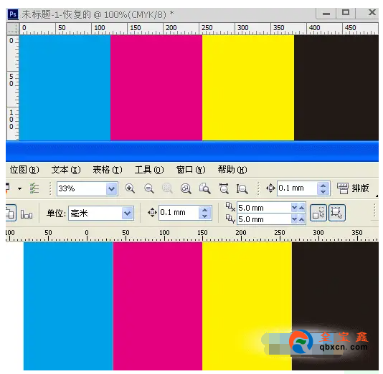Click the toolbar grip handle left of 33% zoom field
Screen dimensions: 383x374
tap(50, 188)
